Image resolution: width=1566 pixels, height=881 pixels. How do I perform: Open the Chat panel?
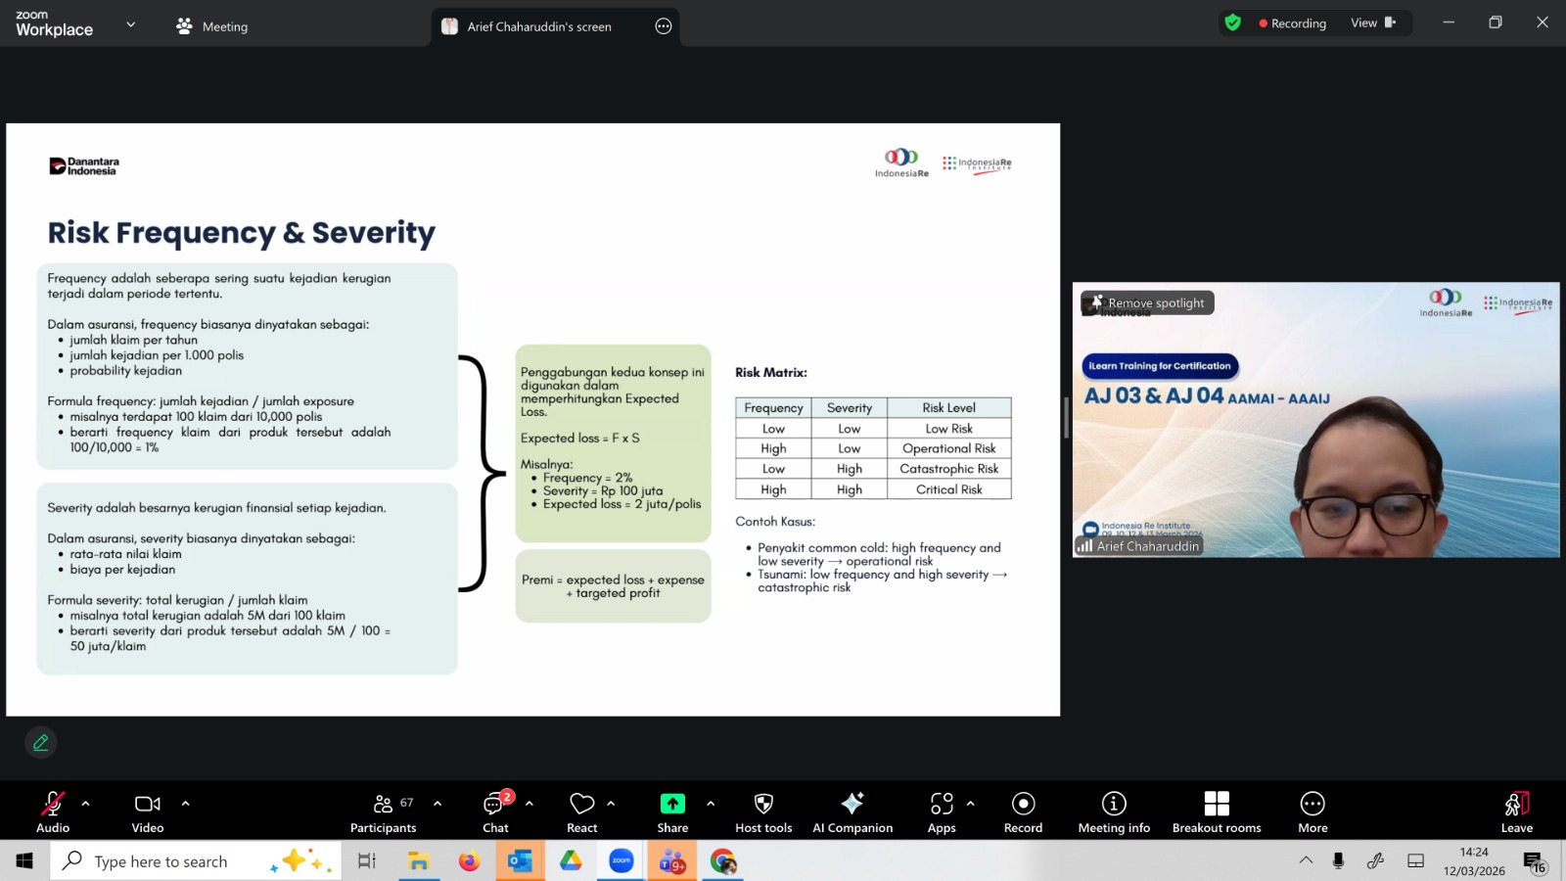click(x=496, y=811)
